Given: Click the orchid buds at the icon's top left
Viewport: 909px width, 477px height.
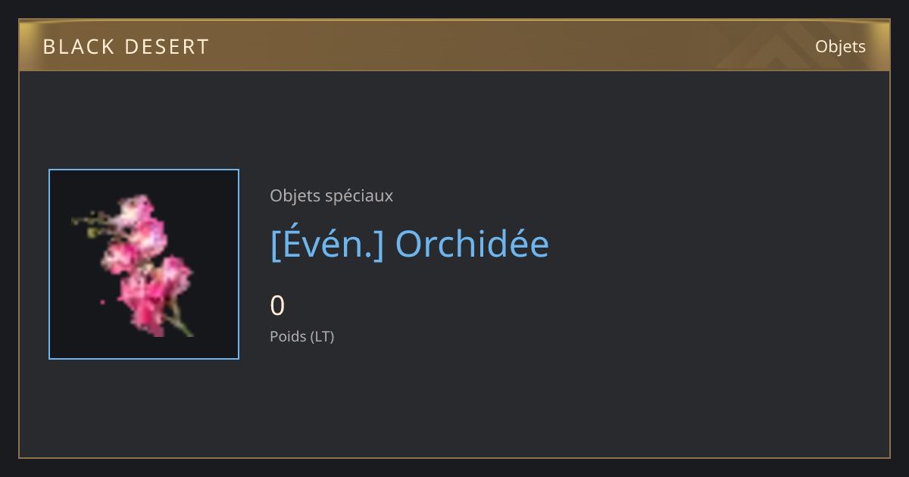Looking at the screenshot, I should point(89,223).
